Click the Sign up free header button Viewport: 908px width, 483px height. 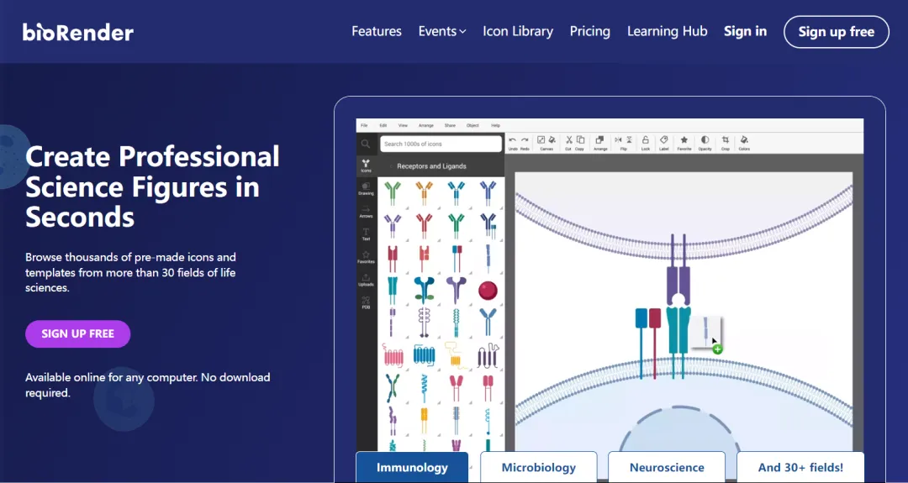[x=837, y=32]
